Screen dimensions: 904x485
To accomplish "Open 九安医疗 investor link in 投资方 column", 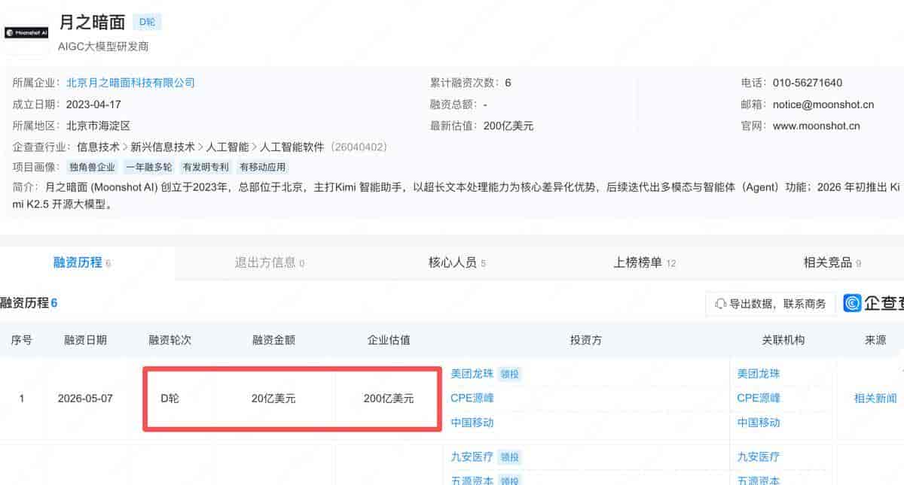I will pyautogui.click(x=472, y=456).
